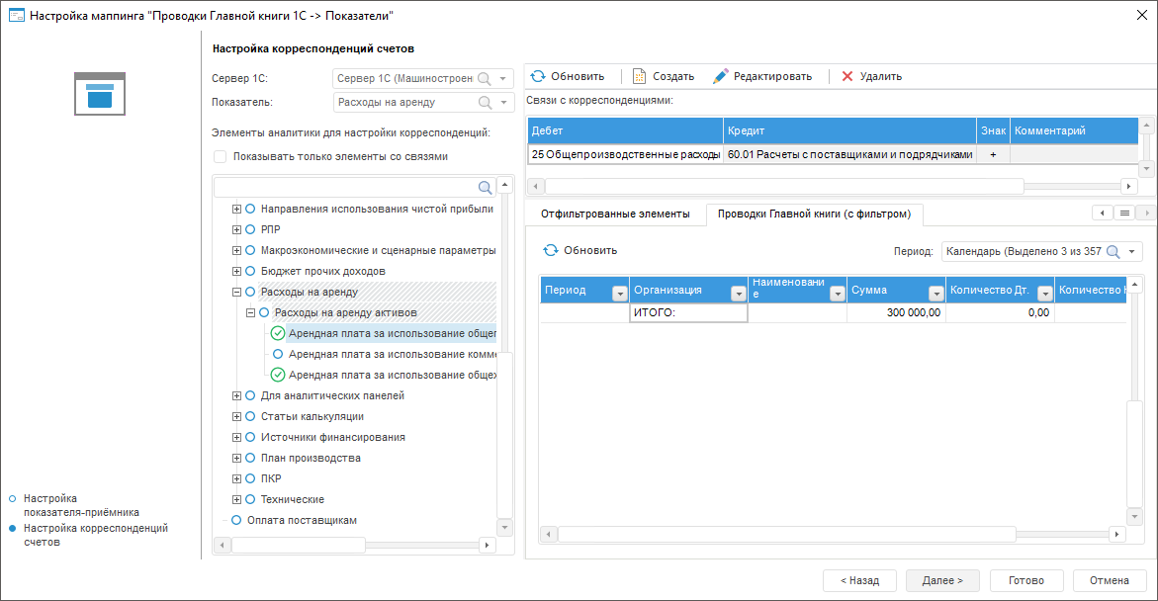The image size is (1158, 601).
Task: Click the red Удалить cross icon
Action: tap(847, 76)
